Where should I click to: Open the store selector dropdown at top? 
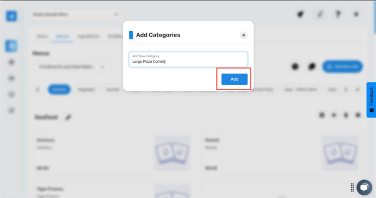[x=75, y=14]
